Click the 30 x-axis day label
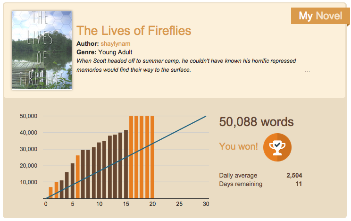 pyautogui.click(x=206, y=204)
